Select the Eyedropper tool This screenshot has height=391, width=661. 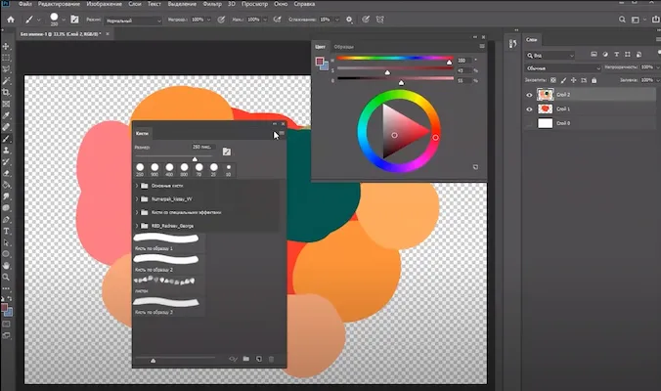[x=7, y=115]
